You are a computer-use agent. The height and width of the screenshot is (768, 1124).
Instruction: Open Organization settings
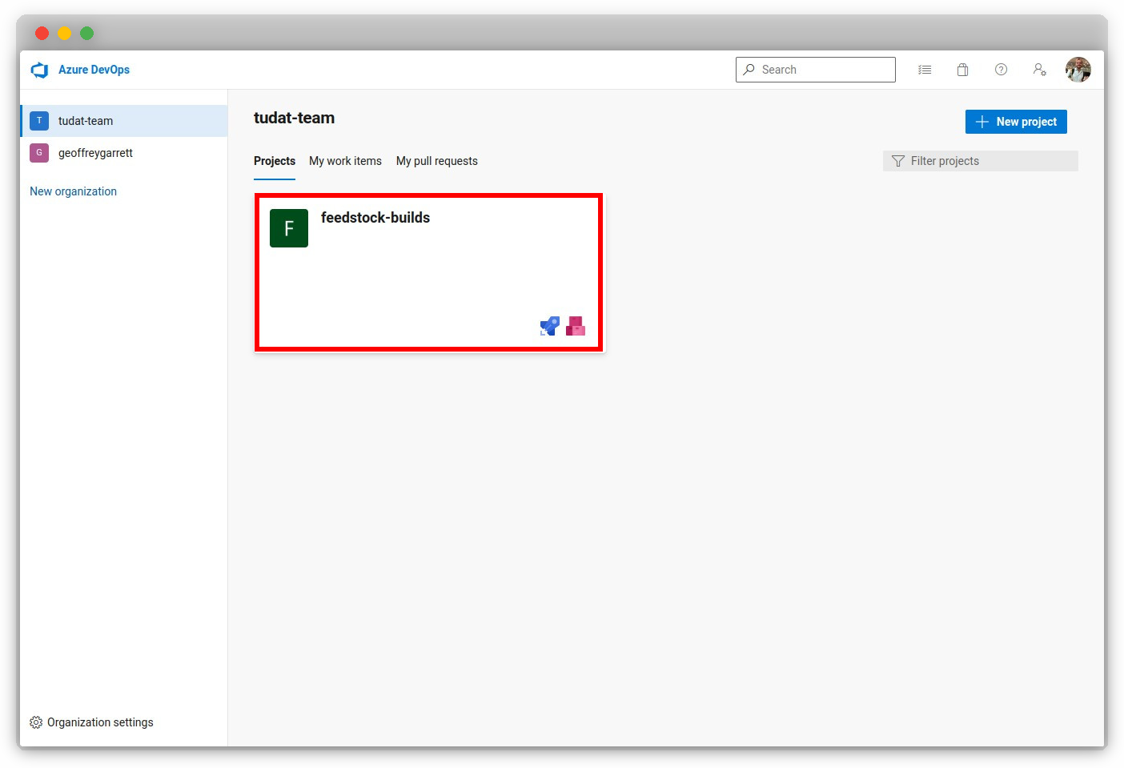(91, 722)
